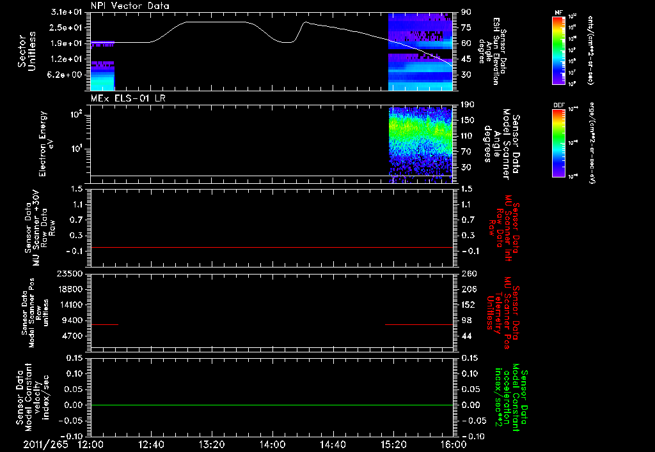Click the 150 scanner angle tick label
Viewport: 655px width, 452px height.
click(x=468, y=121)
